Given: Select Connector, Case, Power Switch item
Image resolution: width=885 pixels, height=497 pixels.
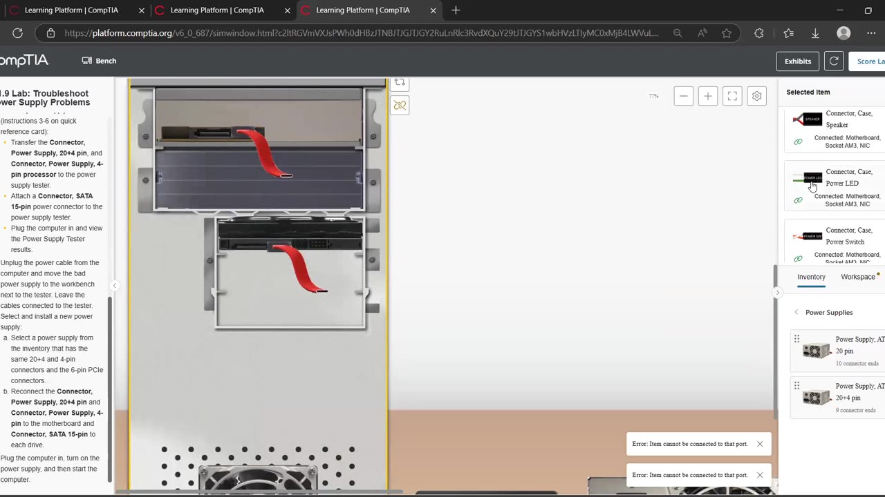Looking at the screenshot, I should (x=835, y=242).
